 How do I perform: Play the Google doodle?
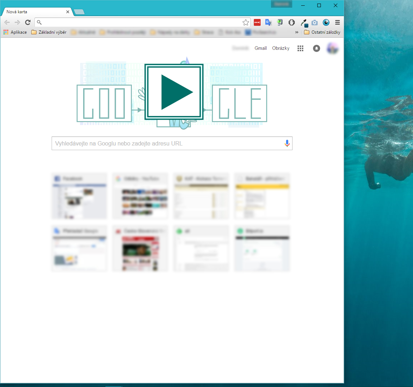(174, 92)
